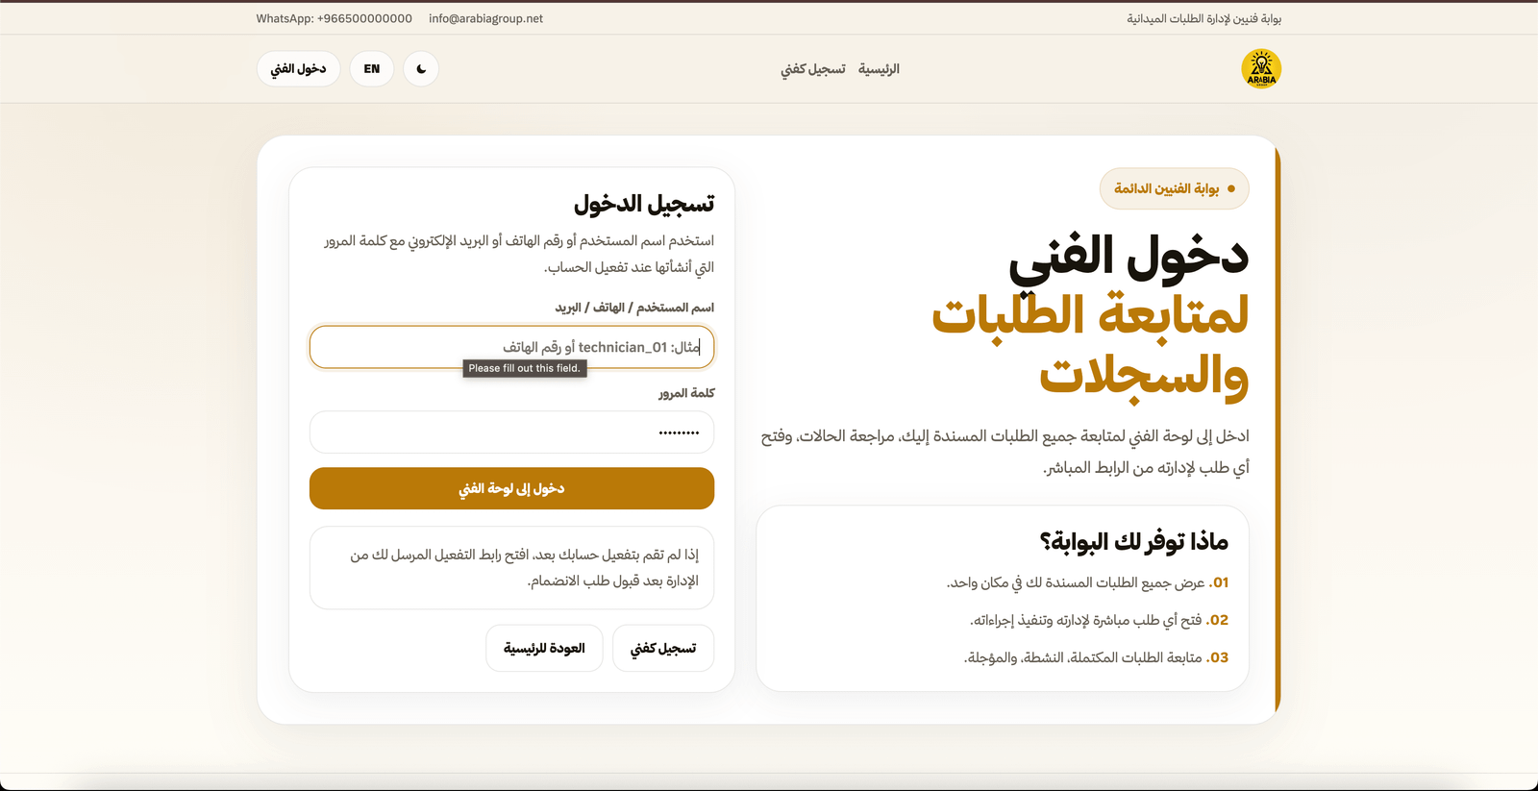Viewport: 1538px width, 791px height.
Task: Click the كلمة المرور label
Action: pos(686,393)
